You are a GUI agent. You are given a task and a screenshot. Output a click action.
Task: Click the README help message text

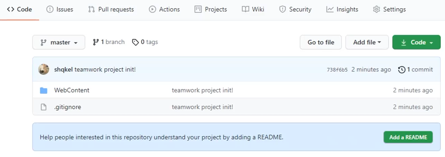point(162,137)
